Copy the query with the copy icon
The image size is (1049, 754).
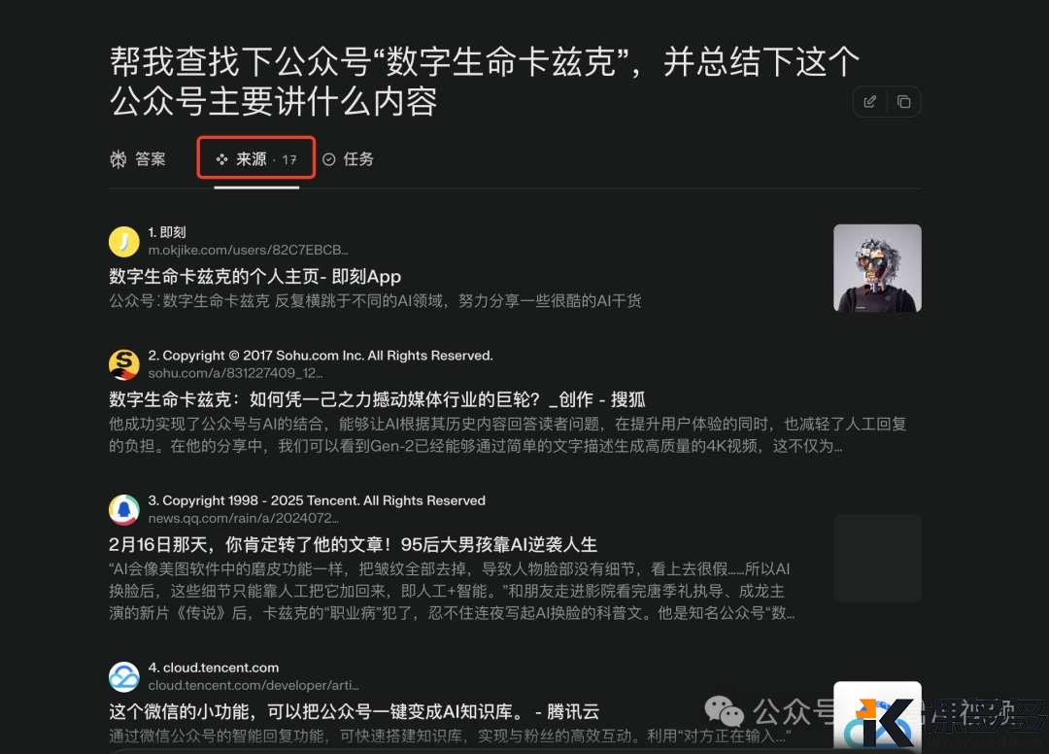pyautogui.click(x=904, y=102)
